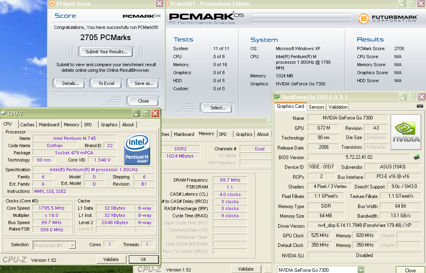The height and width of the screenshot is (273, 426).
Task: Click the Rated FSB value 399.0 MHz
Action: [51, 230]
